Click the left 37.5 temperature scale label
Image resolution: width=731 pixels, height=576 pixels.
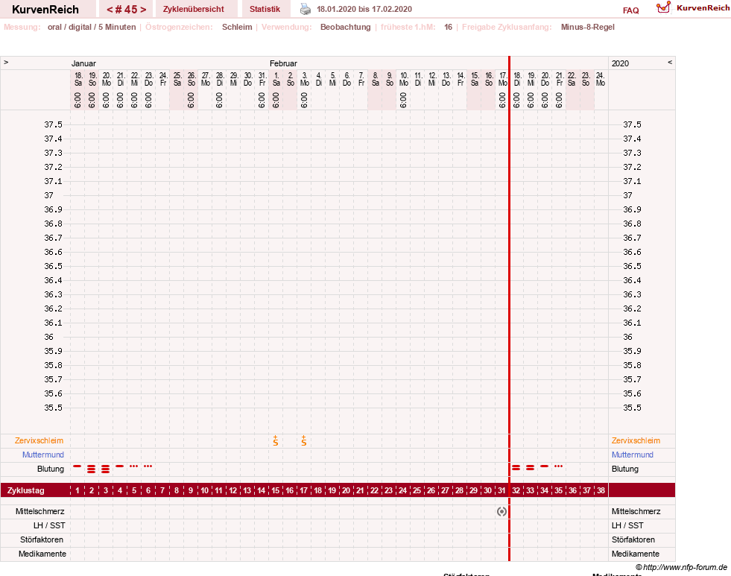click(x=53, y=124)
